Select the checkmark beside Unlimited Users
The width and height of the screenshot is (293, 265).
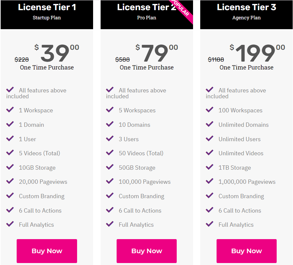[x=209, y=139]
